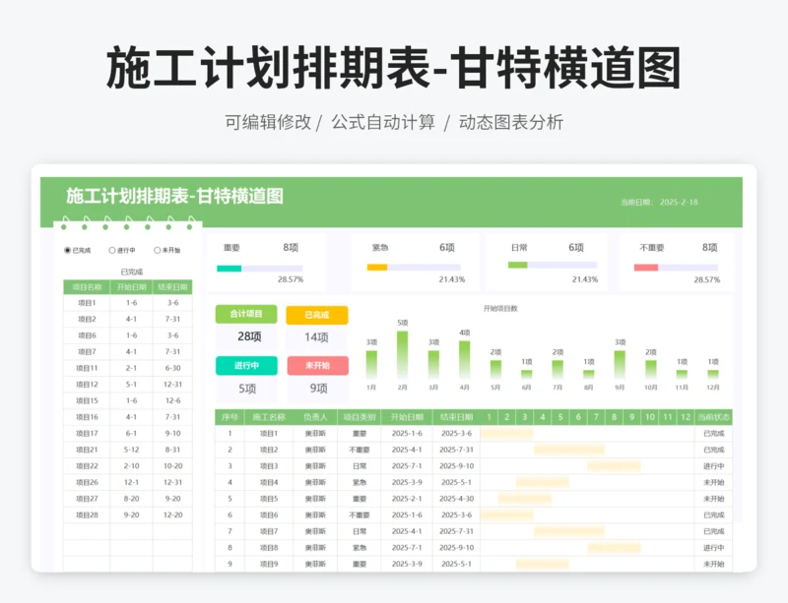Viewport: 788px width, 603px height.
Task: Click the 项目1 row in left completed list
Action: pyautogui.click(x=128, y=303)
